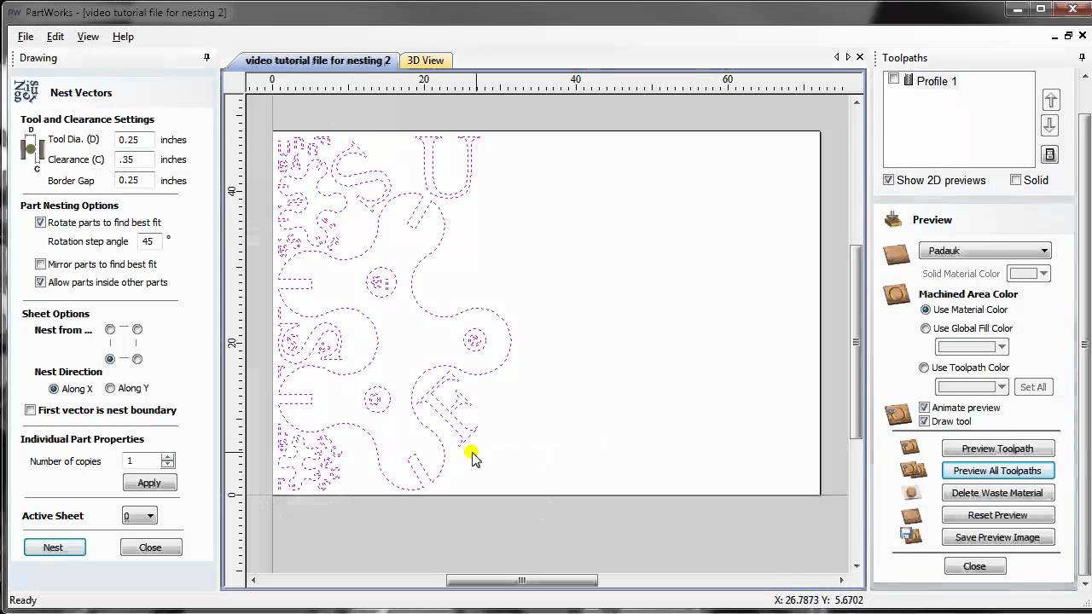Open the Global Fill Color swatch picker
Screen dimensions: 1092x614
pos(973,347)
